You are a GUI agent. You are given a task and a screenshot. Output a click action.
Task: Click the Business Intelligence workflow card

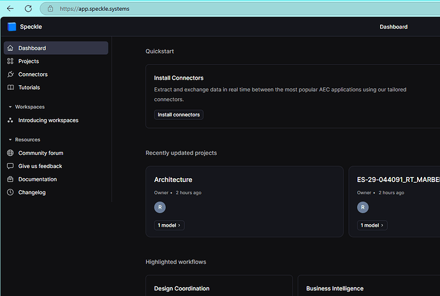click(x=369, y=286)
